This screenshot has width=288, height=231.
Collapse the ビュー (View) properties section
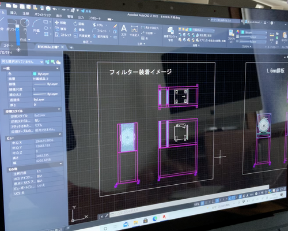(x=60, y=134)
